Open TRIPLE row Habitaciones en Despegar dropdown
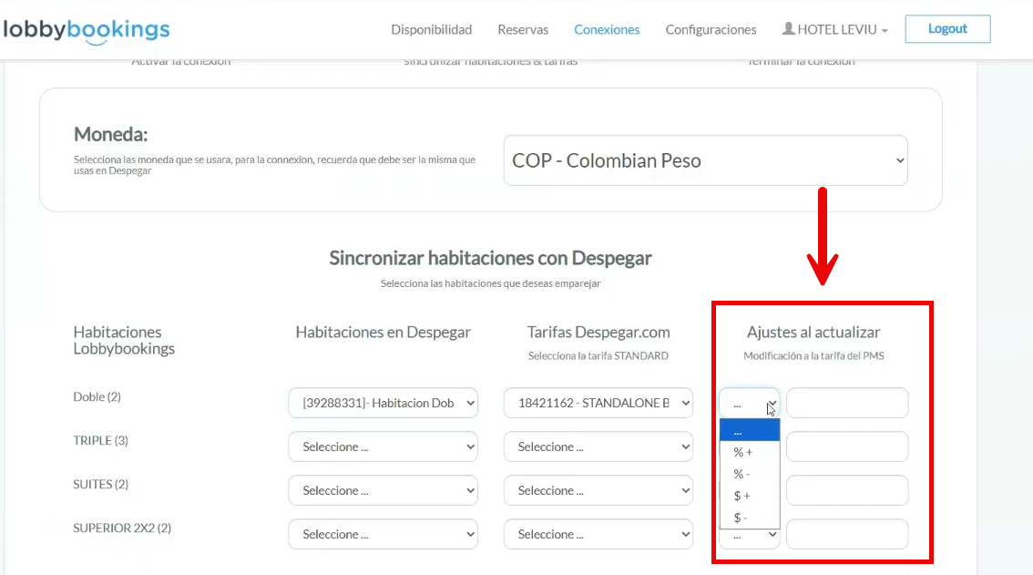 click(383, 447)
